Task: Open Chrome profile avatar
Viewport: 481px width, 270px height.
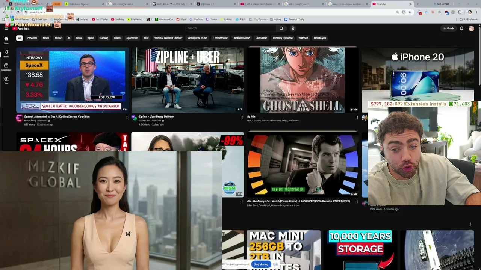Action: (470, 12)
